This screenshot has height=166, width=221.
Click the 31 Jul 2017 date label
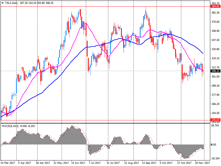(114, 163)
